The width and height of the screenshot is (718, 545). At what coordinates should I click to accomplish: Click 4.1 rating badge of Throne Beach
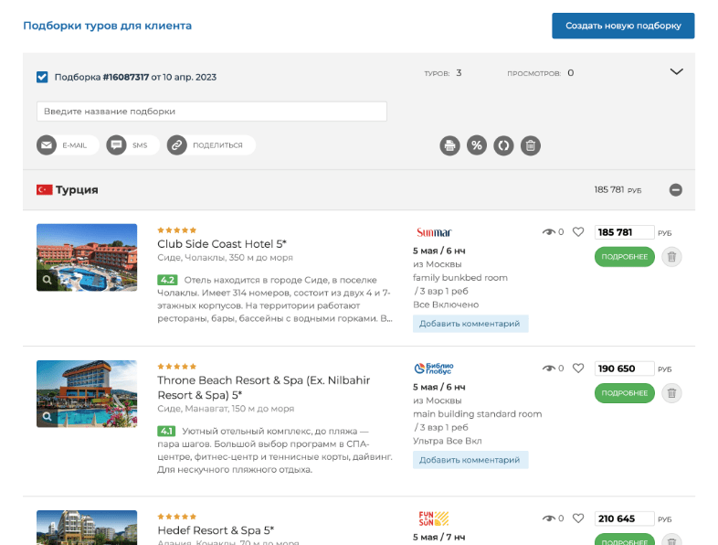point(166,431)
